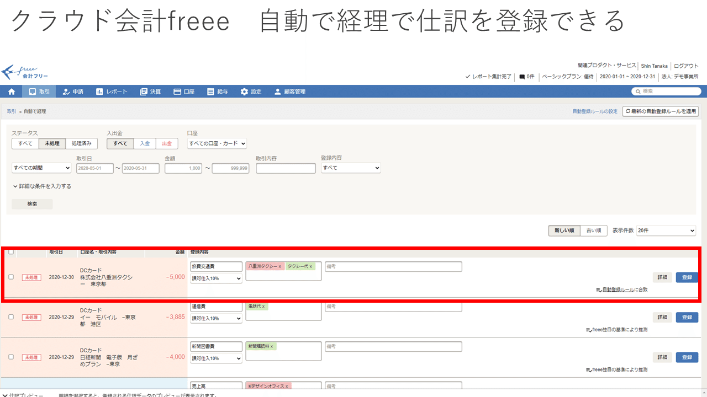Image resolution: width=707 pixels, height=397 pixels.
Task: Click 登録 button in イー モバイル row
Action: click(687, 317)
